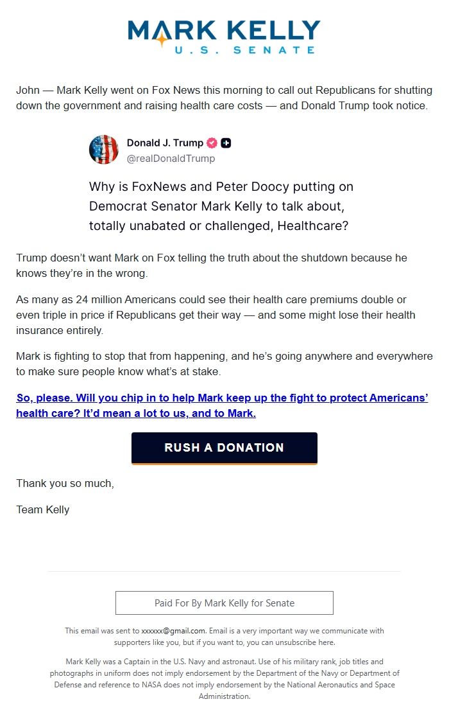Click the pink verified badge checkmark

(x=212, y=143)
